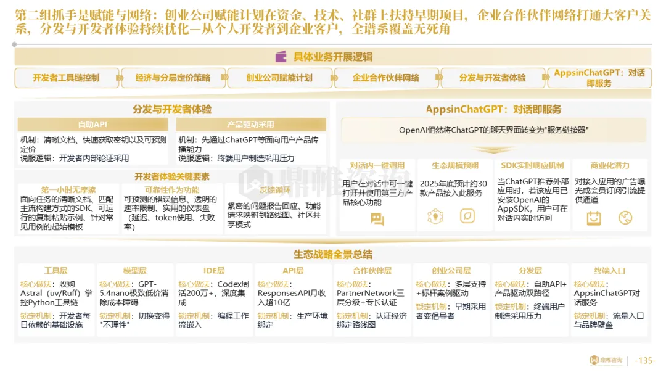The height and width of the screenshot is (375, 666).
Task: Click the 分发与开发者体验 section heading
Action: click(172, 110)
